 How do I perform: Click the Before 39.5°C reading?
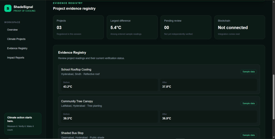tap(110, 117)
